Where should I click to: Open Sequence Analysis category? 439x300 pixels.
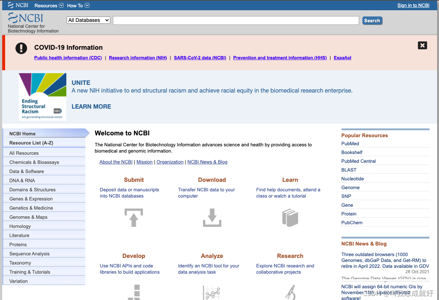point(44,254)
